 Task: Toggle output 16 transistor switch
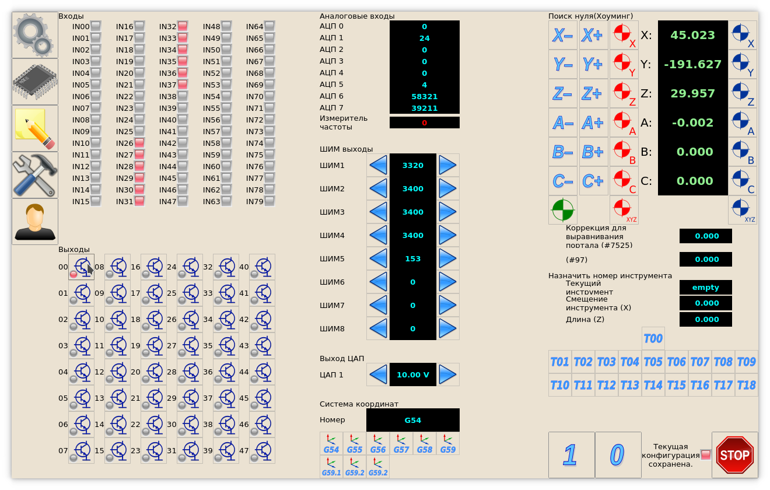pos(153,267)
